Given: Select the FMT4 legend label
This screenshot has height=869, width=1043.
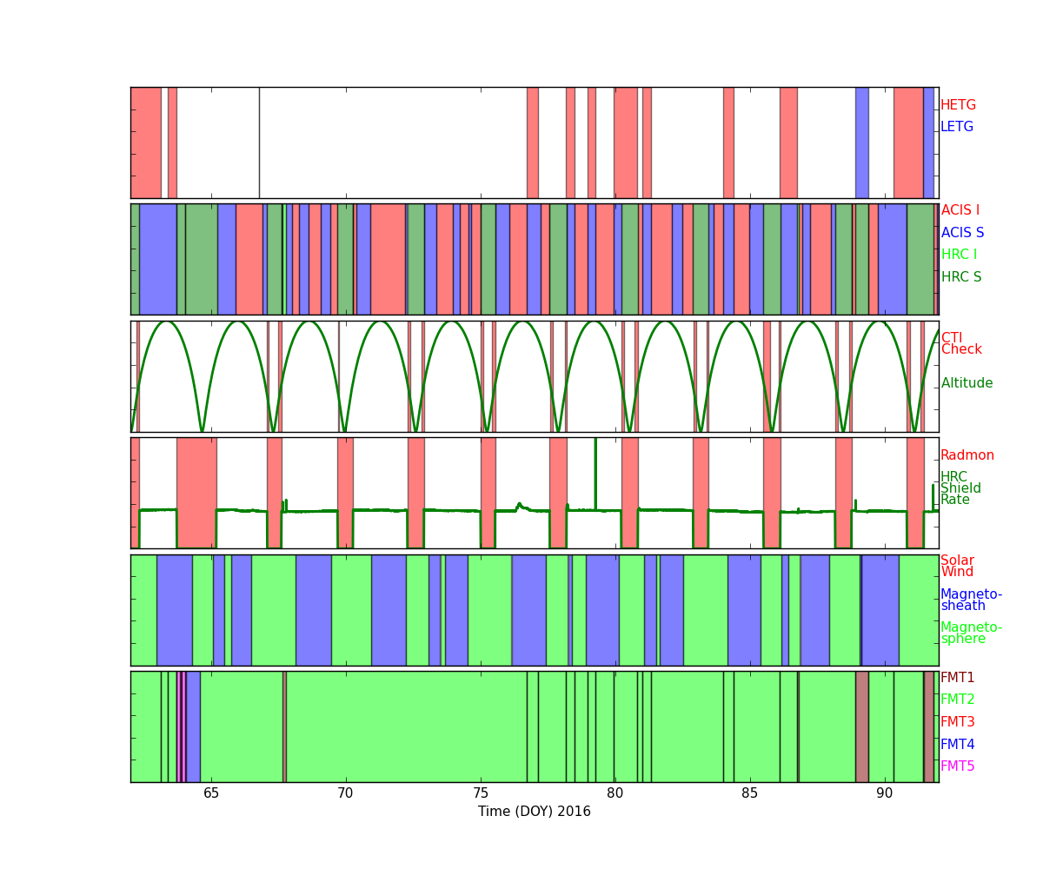Looking at the screenshot, I should (x=957, y=745).
